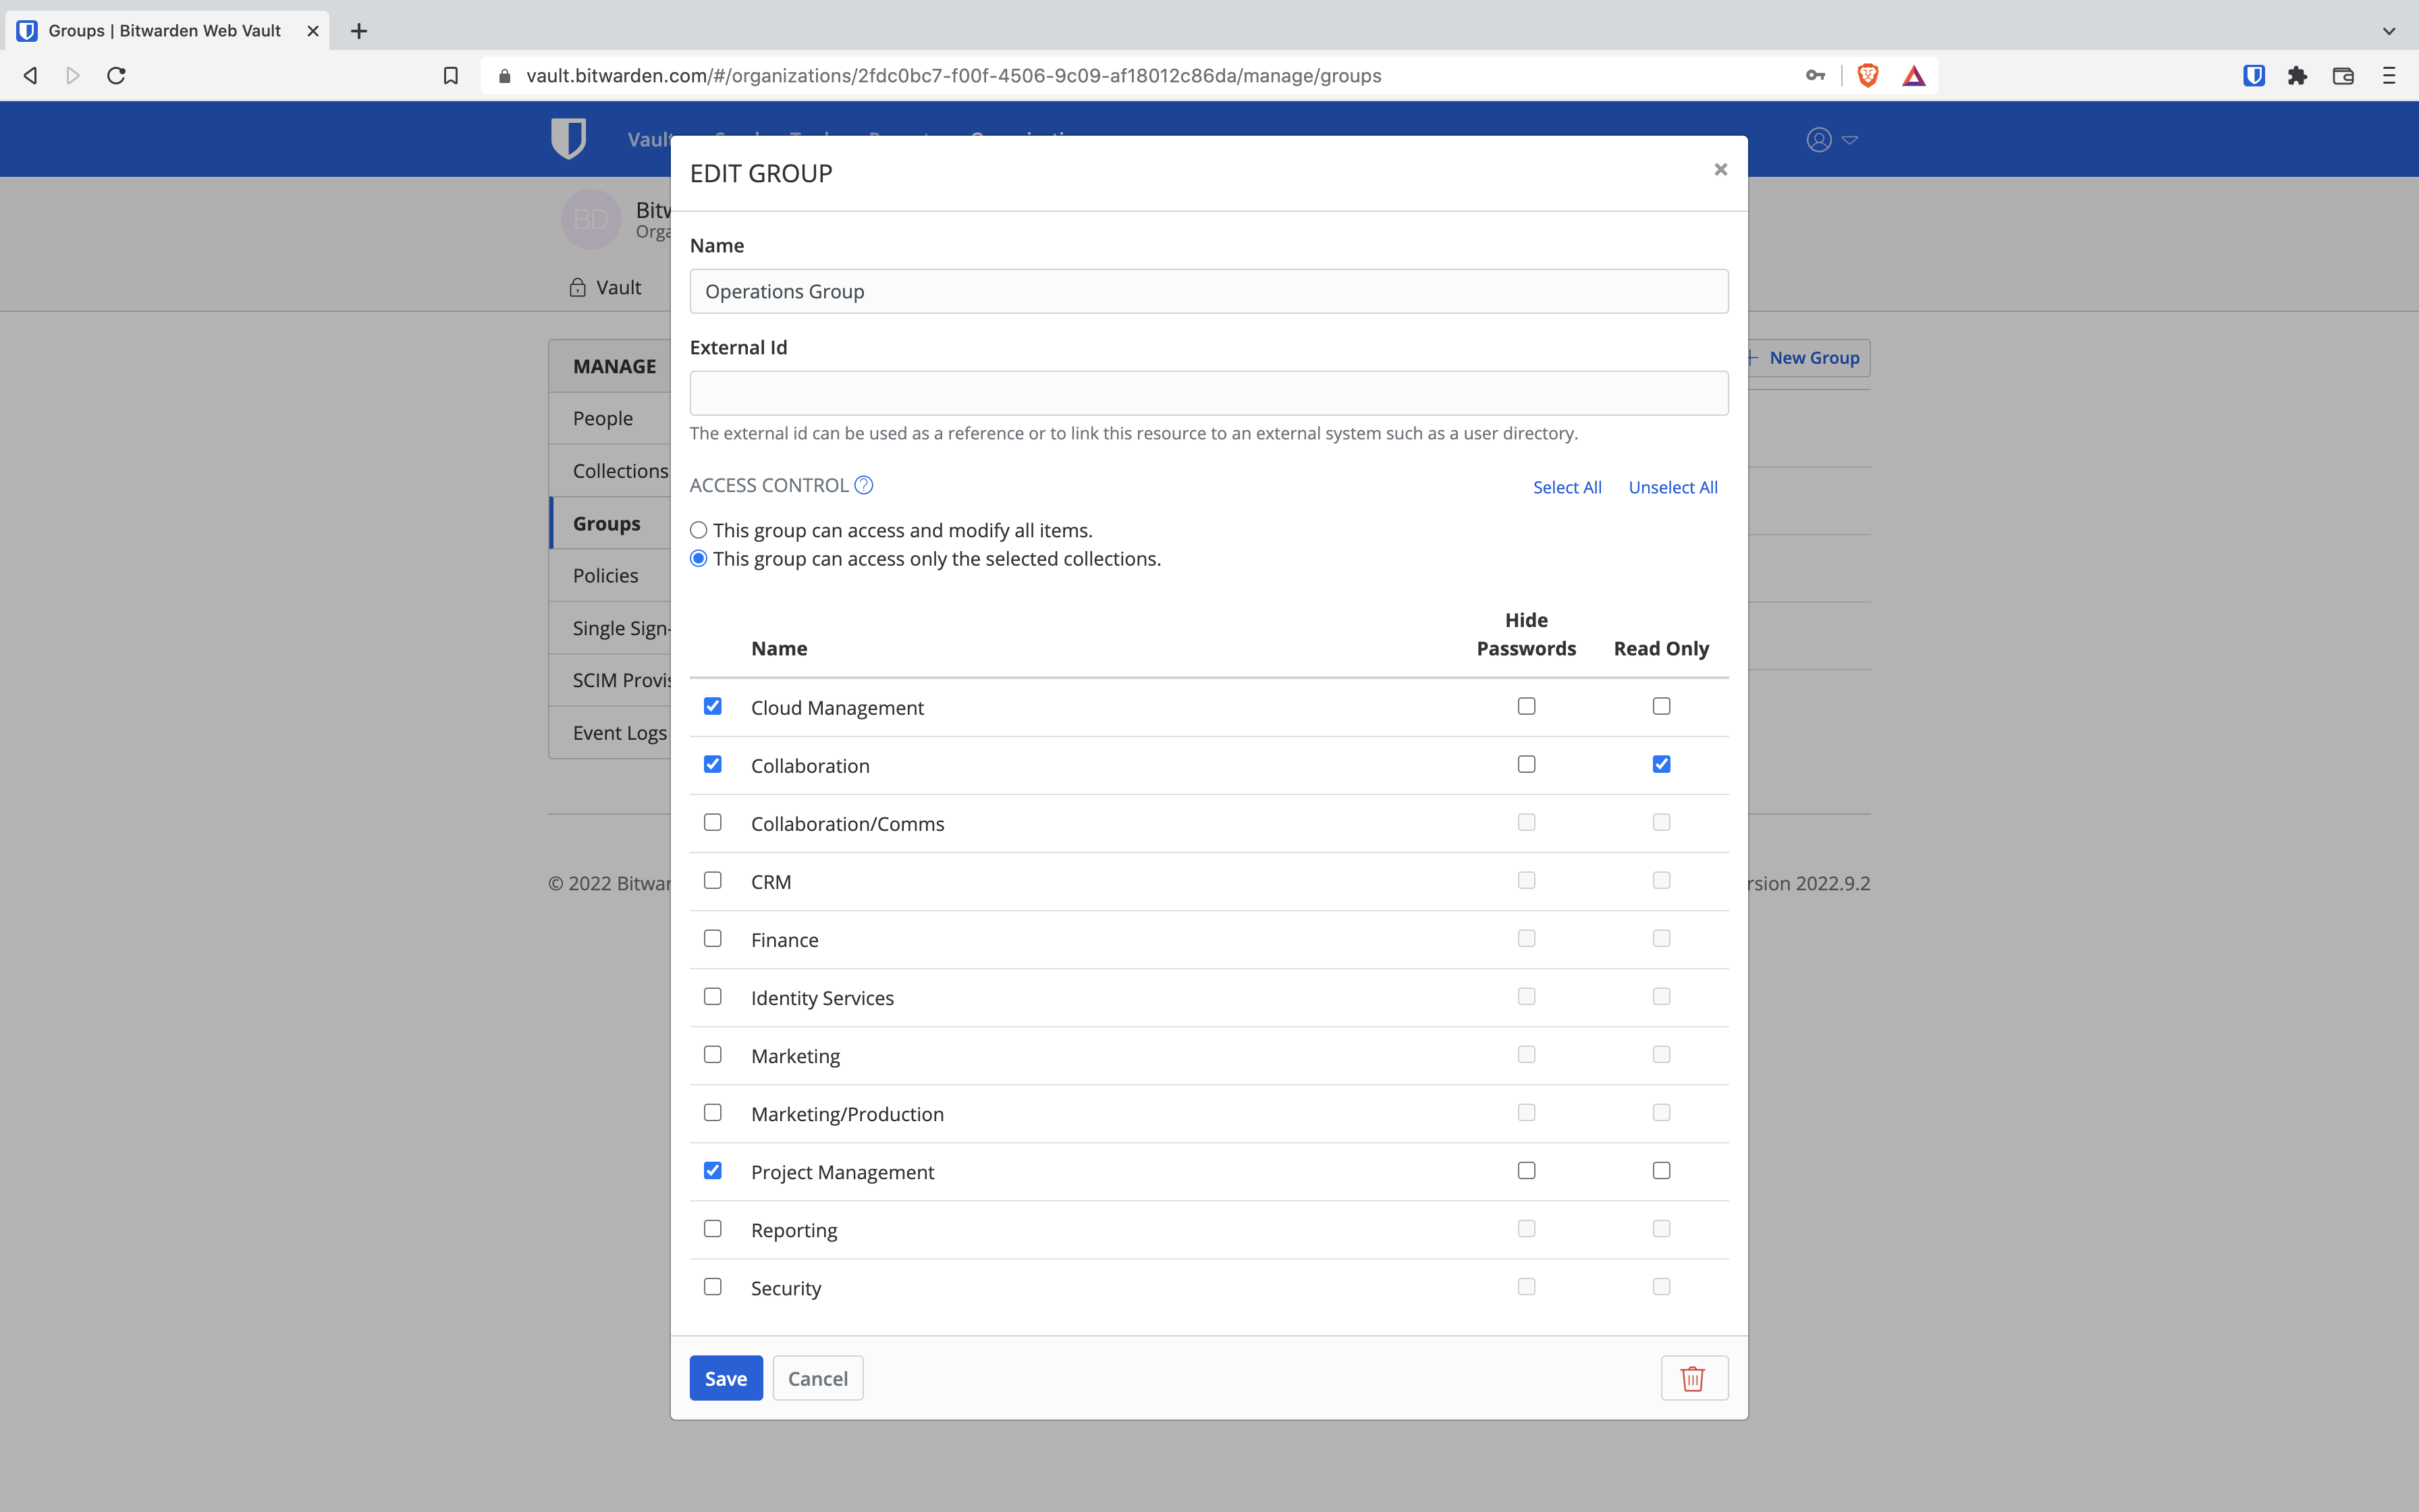This screenshot has height=1512, width=2419.
Task: Expand the tab search chevron at top right
Action: [x=2388, y=31]
